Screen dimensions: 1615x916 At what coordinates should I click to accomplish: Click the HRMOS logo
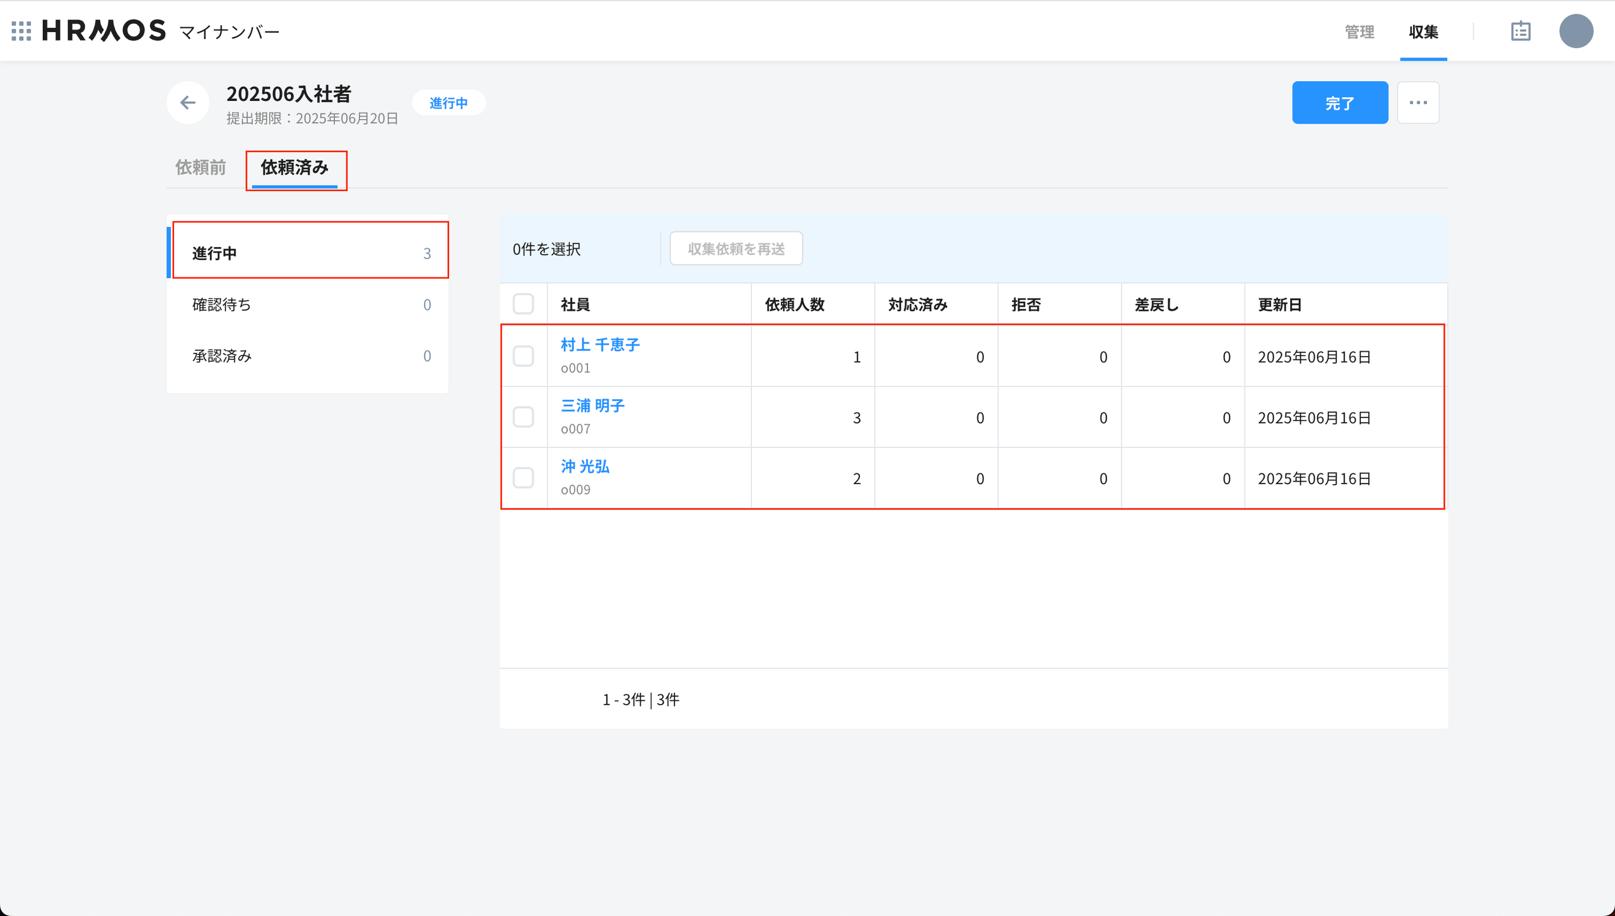click(104, 31)
